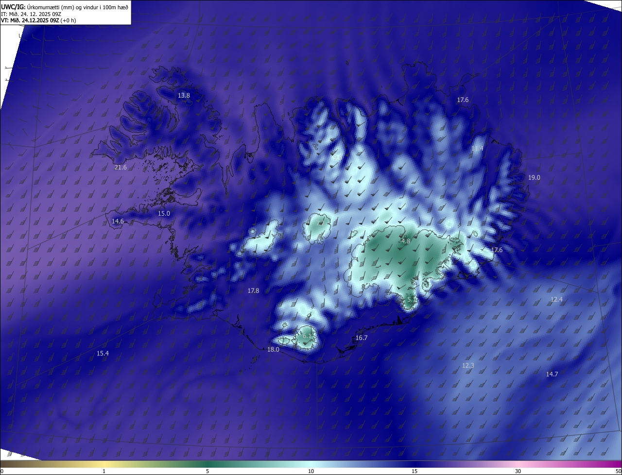Click the 16.7 value label

pos(362,338)
